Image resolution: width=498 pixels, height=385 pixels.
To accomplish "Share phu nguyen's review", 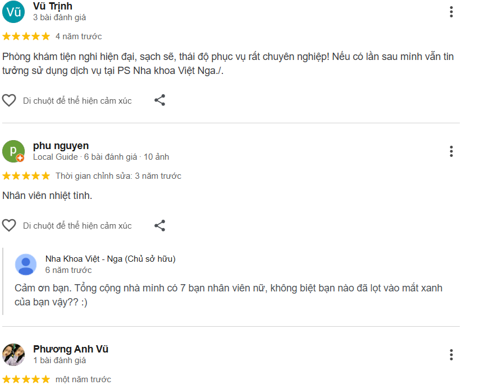I will tap(160, 225).
